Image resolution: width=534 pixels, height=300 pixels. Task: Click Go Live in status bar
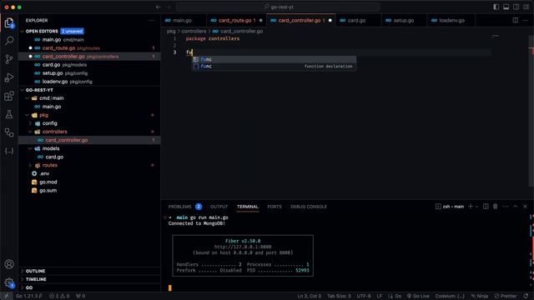tap(418, 296)
